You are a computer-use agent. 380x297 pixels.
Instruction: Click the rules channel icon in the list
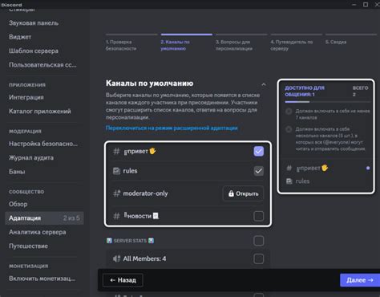coord(116,171)
